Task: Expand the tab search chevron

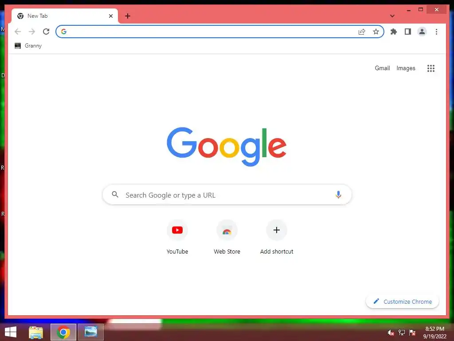Action: (x=392, y=16)
